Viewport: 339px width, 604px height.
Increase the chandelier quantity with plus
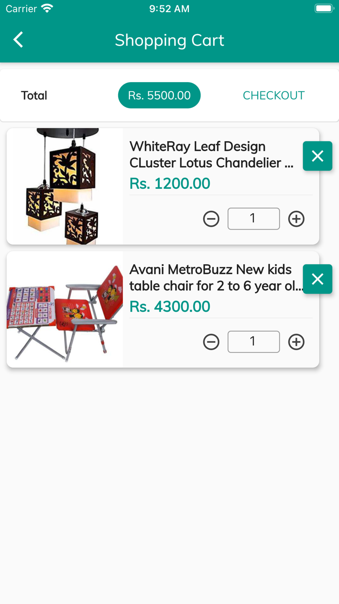296,219
